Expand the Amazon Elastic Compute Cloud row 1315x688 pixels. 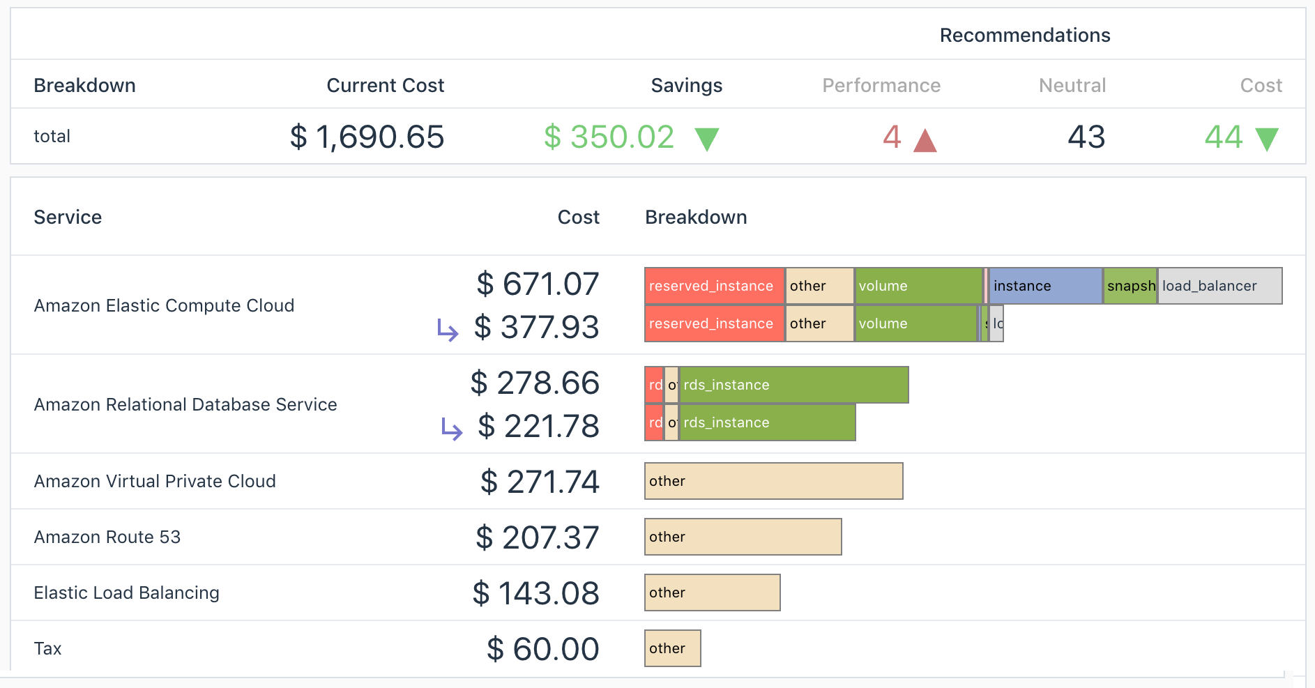165,305
